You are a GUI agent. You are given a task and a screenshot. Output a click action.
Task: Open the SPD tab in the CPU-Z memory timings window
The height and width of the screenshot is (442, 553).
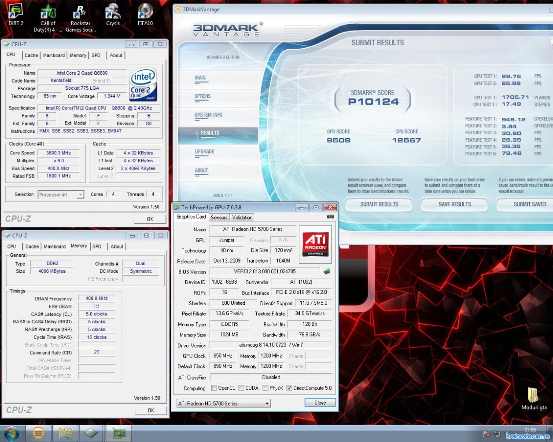tap(97, 247)
